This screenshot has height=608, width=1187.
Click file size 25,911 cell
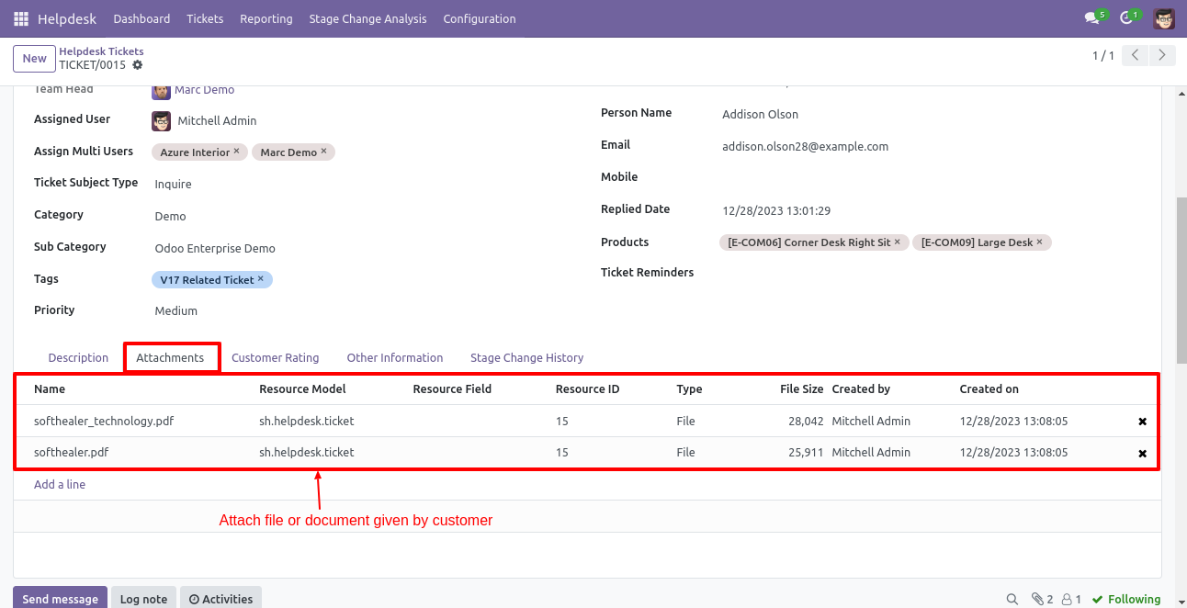806,453
